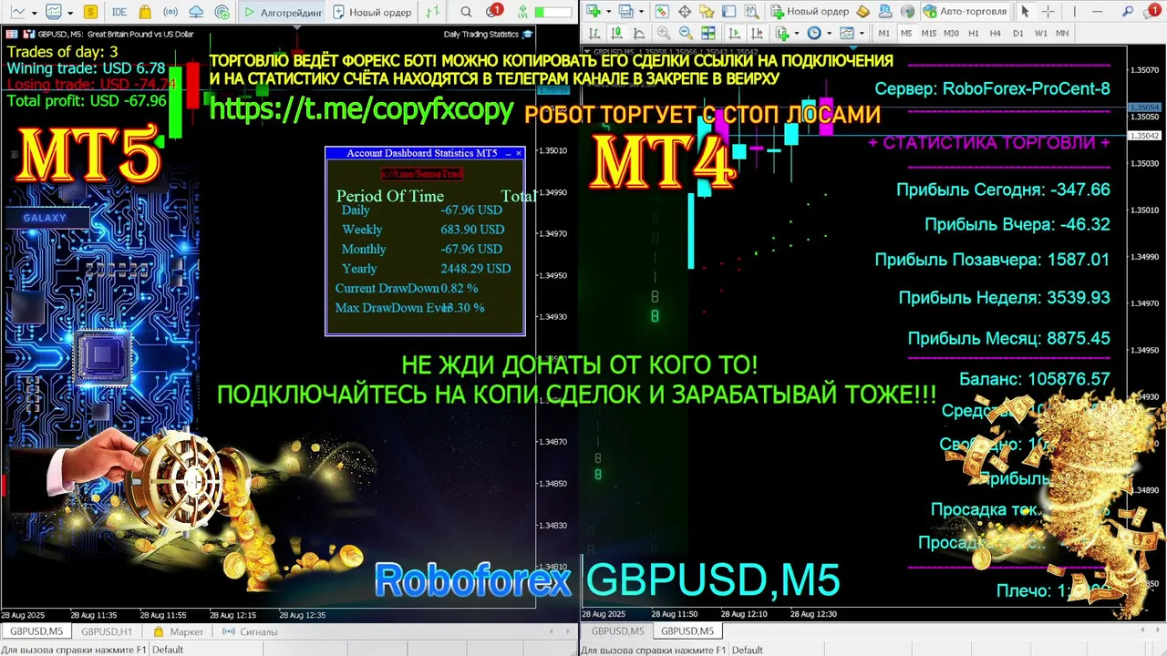Toggle auto scroll in MT4 chart toolbar
The height and width of the screenshot is (656, 1167).
735,33
